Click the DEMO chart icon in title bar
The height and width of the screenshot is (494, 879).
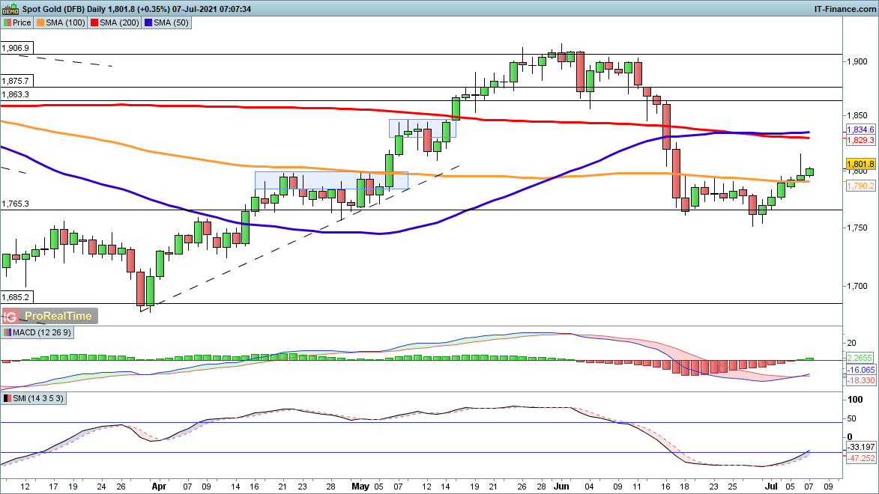coord(10,8)
